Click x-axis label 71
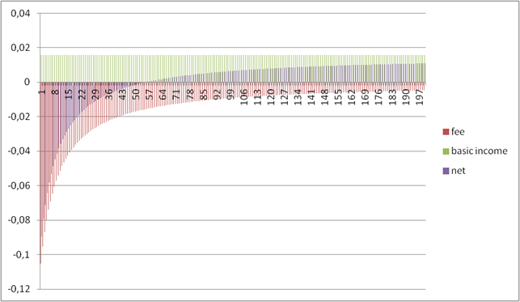Viewport: 520px width, 302px height. 177,94
